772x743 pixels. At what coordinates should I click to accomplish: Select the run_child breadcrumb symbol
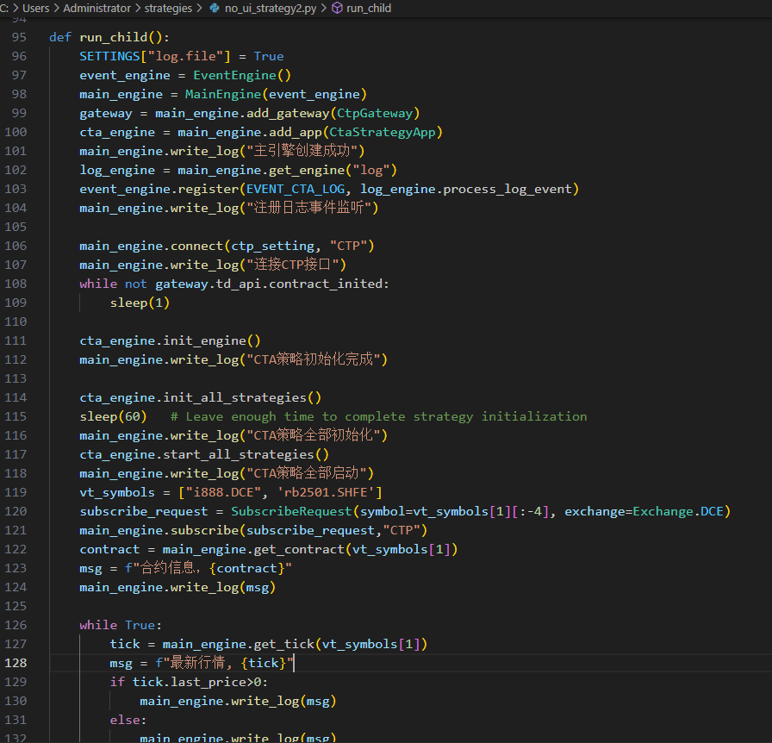[x=368, y=9]
